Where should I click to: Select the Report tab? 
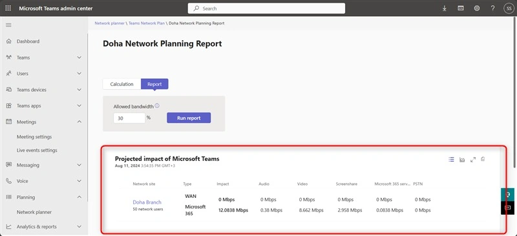154,84
